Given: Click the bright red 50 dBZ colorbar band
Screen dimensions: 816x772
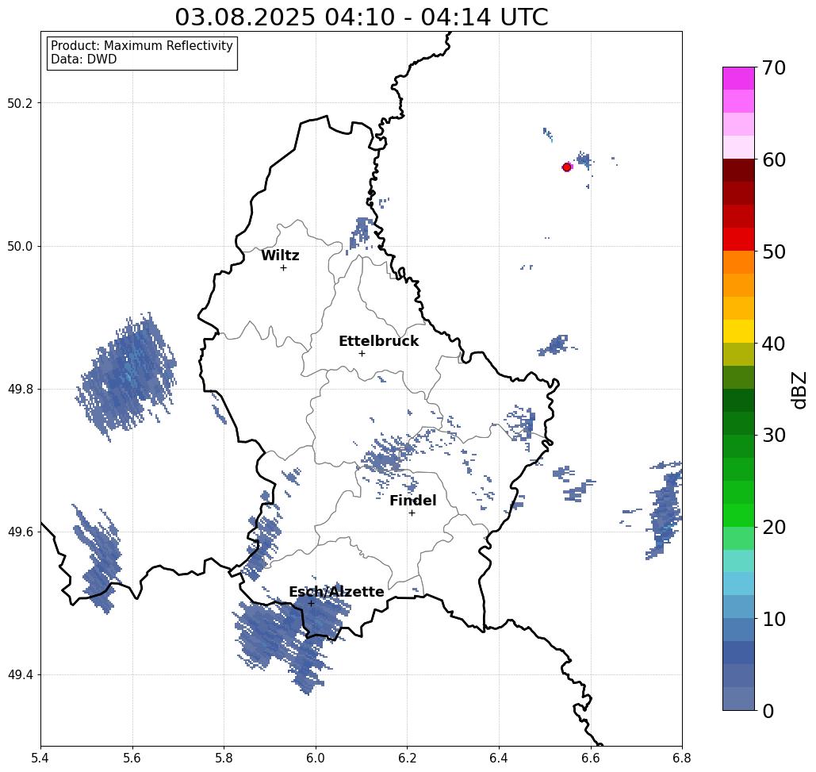Looking at the screenshot, I should point(738,240).
